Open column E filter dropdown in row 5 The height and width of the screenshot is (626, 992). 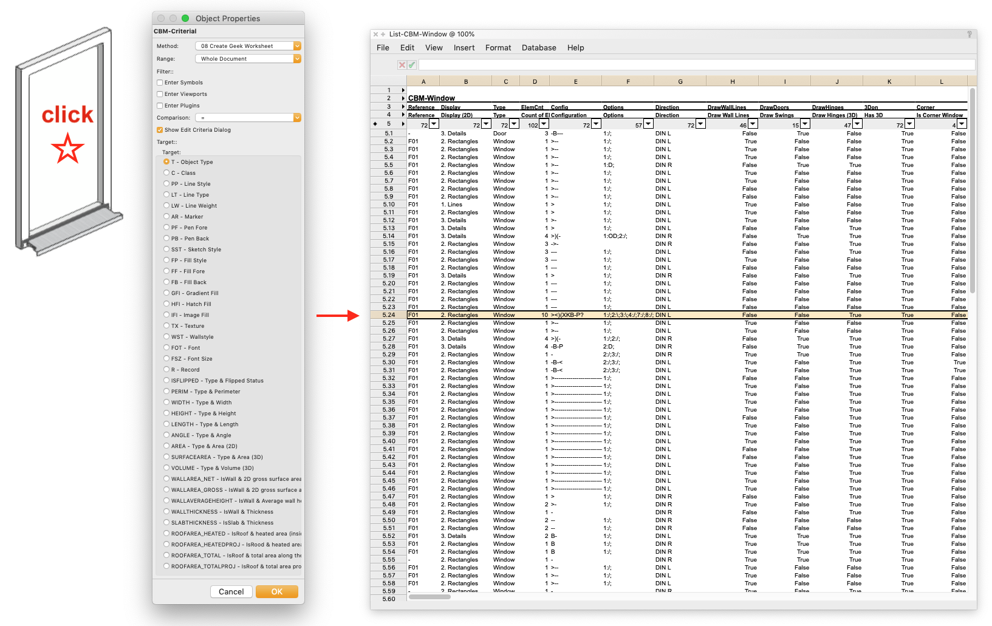point(596,124)
